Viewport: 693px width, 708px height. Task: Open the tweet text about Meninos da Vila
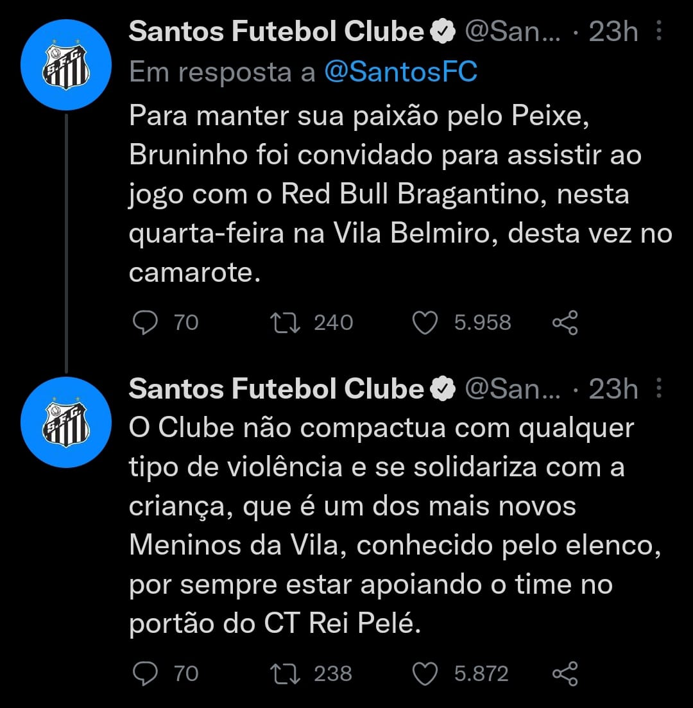(x=395, y=526)
